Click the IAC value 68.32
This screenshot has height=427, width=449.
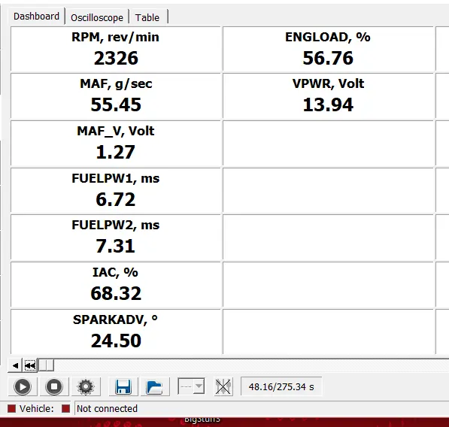(x=116, y=293)
